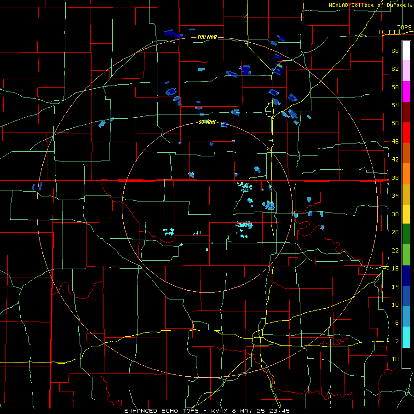Click the "[K FT]" units label

(x=389, y=32)
